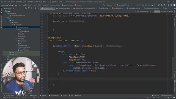Open the Terminal tool window

[x=43, y=95]
